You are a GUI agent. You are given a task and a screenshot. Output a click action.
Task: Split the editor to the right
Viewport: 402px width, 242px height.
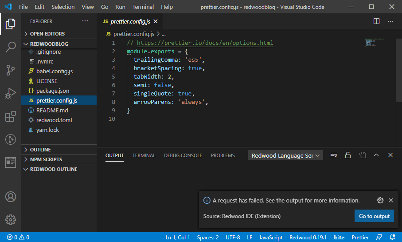(x=376, y=21)
